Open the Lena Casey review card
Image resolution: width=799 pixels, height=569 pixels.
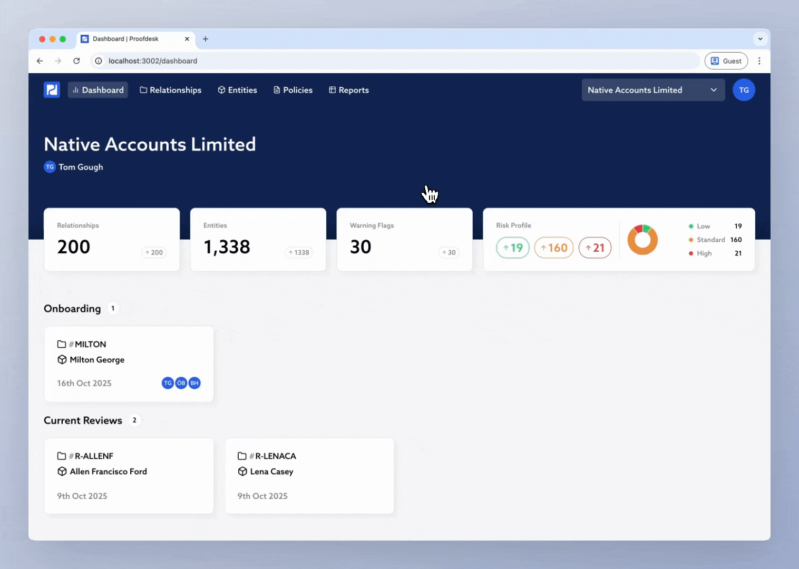point(309,475)
